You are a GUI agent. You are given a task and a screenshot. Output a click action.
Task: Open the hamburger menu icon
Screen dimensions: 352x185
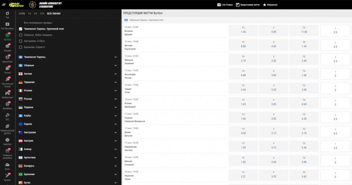click(3, 4)
